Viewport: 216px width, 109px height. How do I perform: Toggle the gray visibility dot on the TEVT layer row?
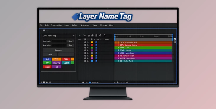click(85, 50)
